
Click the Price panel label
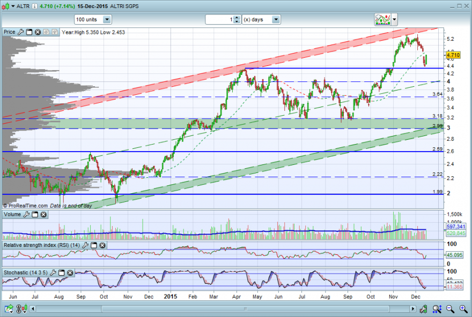click(9, 32)
